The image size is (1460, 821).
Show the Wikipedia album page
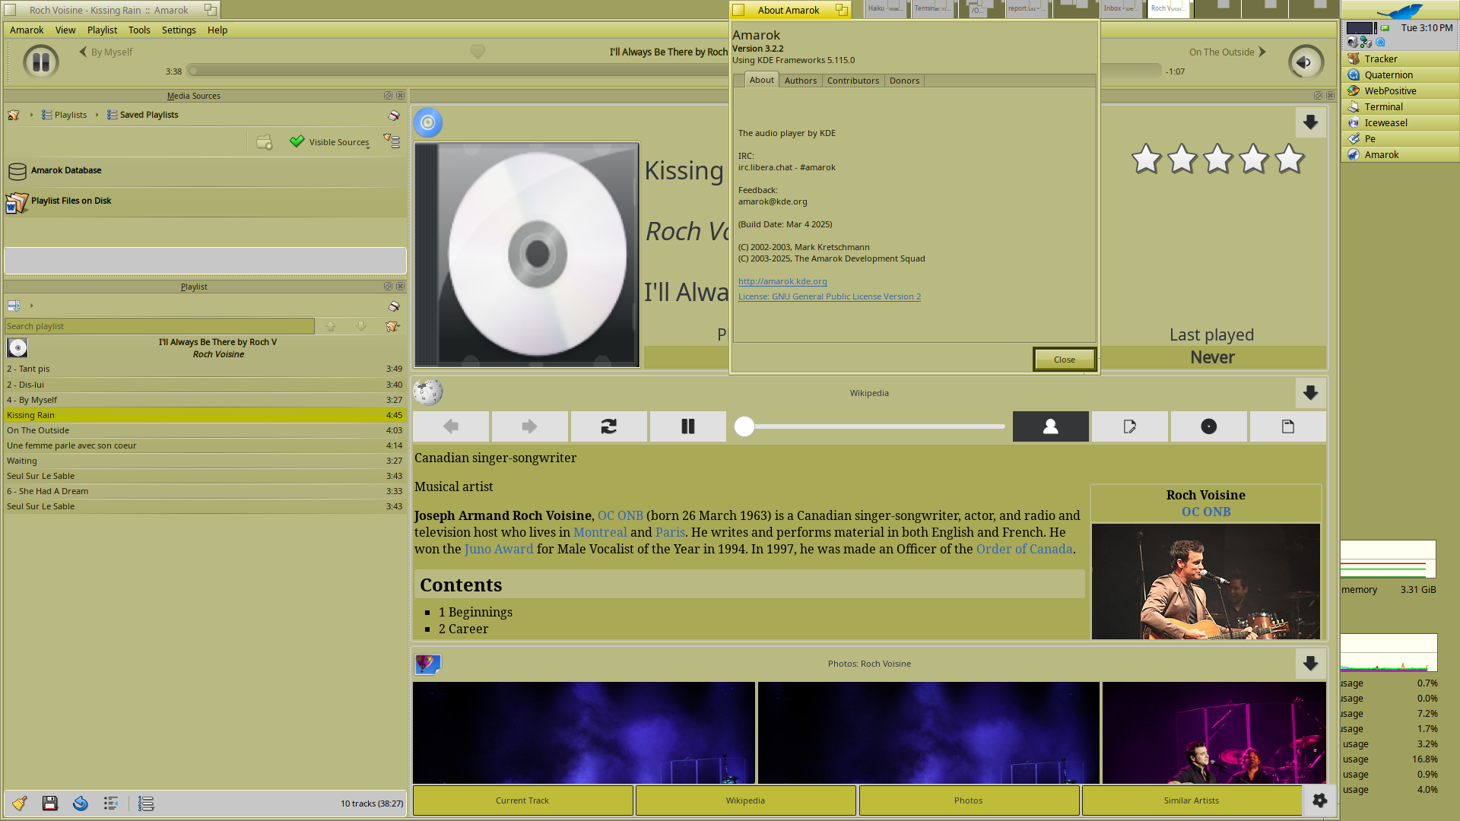pyautogui.click(x=1209, y=426)
